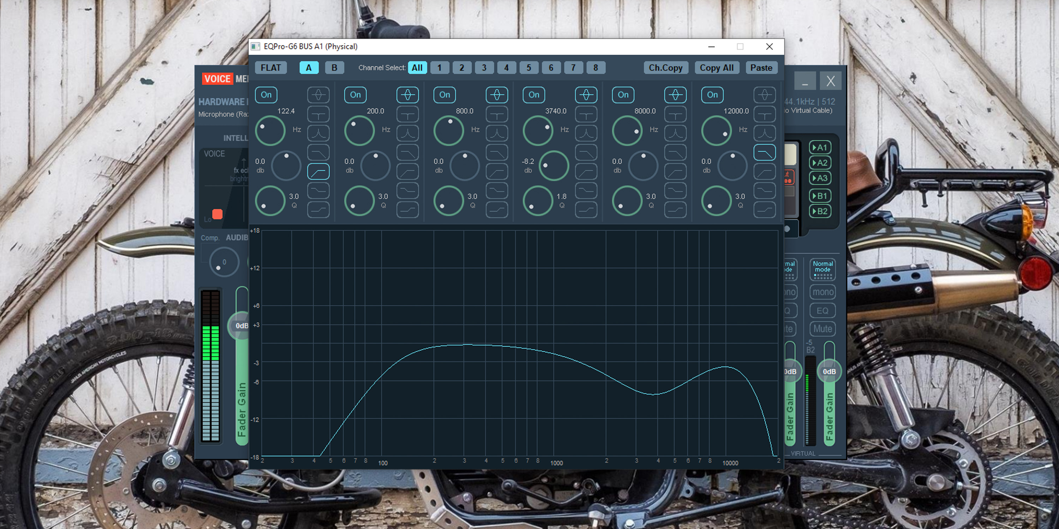Click the Ch.Copy button
The image size is (1059, 529).
(665, 67)
